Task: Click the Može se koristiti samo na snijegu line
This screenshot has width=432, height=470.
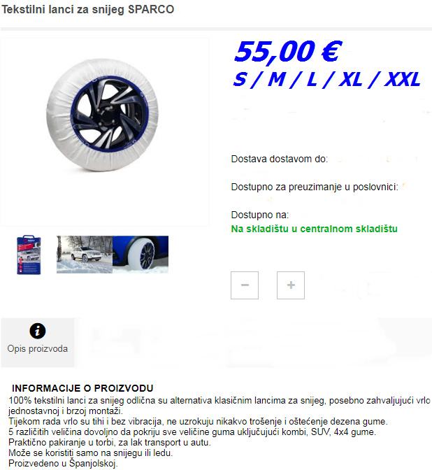Action: pyautogui.click(x=91, y=453)
